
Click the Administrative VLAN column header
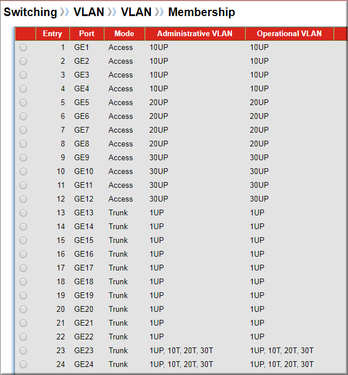click(195, 34)
